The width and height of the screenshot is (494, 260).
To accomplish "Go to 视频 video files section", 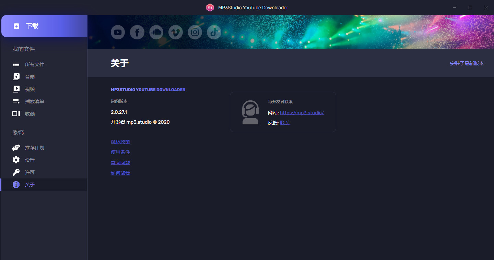I will [30, 89].
